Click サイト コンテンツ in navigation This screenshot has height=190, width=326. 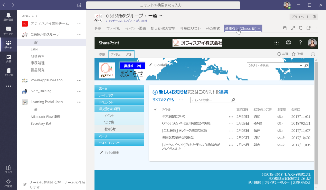(119, 143)
